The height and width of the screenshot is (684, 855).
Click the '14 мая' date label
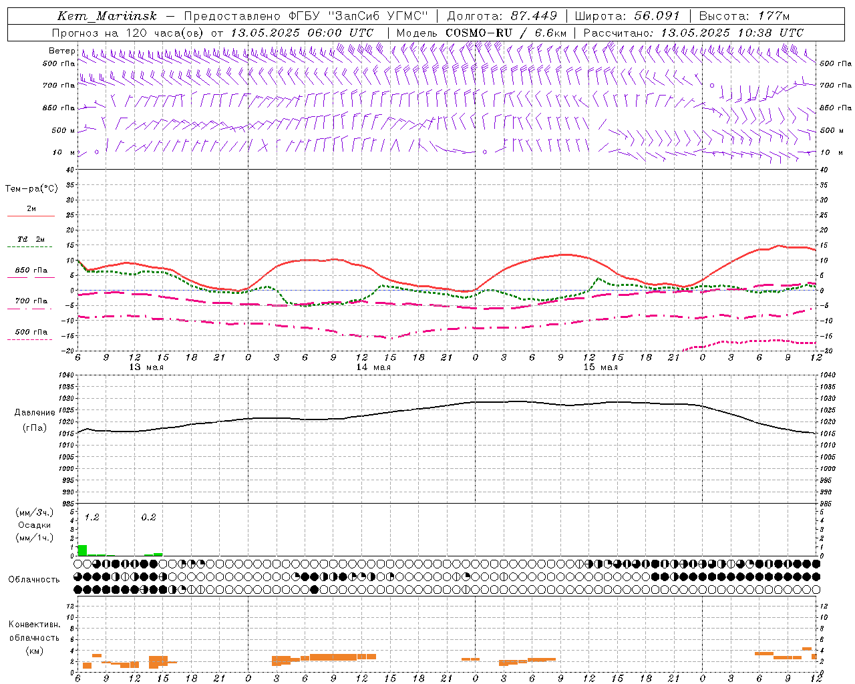[x=373, y=367]
